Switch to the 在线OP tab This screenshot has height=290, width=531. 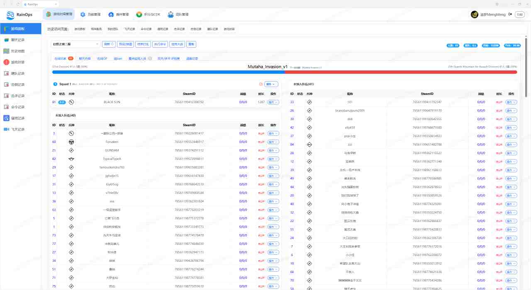(x=102, y=59)
